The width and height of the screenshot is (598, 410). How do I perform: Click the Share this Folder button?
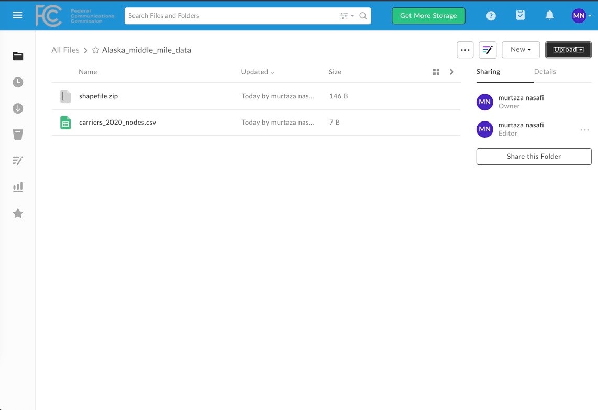pyautogui.click(x=534, y=157)
